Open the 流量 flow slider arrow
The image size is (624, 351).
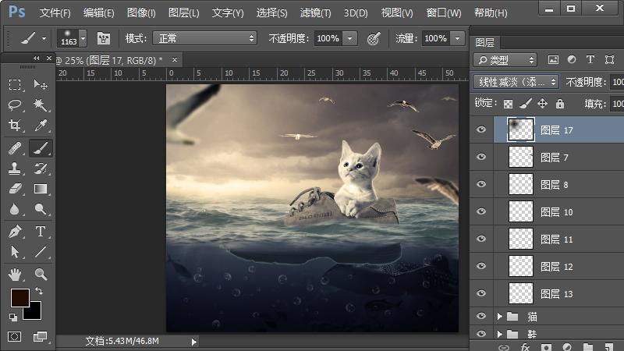pos(458,38)
